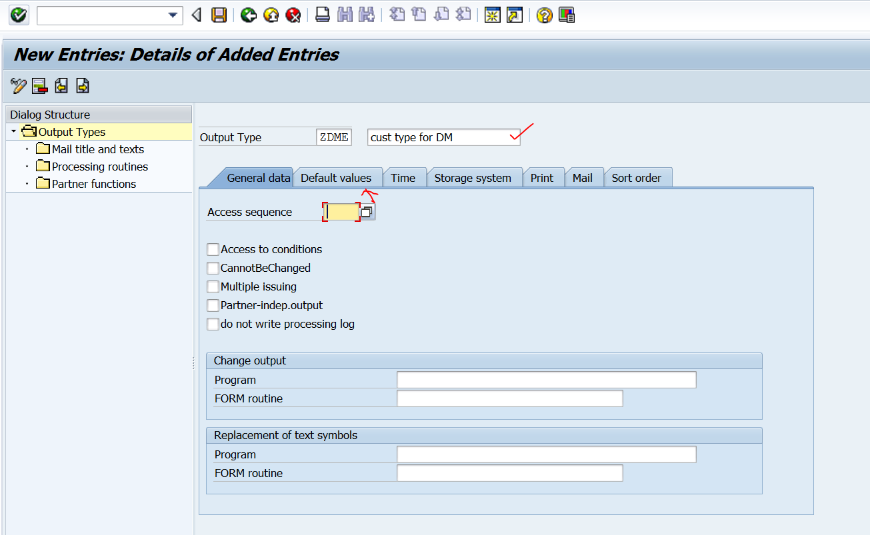Click the Change output Program field
870x535 pixels.
click(x=546, y=379)
